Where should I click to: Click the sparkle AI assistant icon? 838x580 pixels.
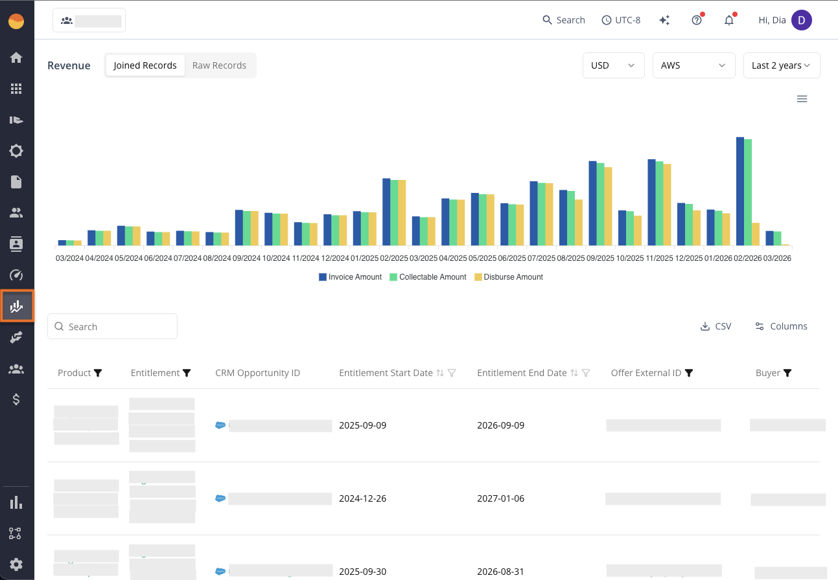664,20
